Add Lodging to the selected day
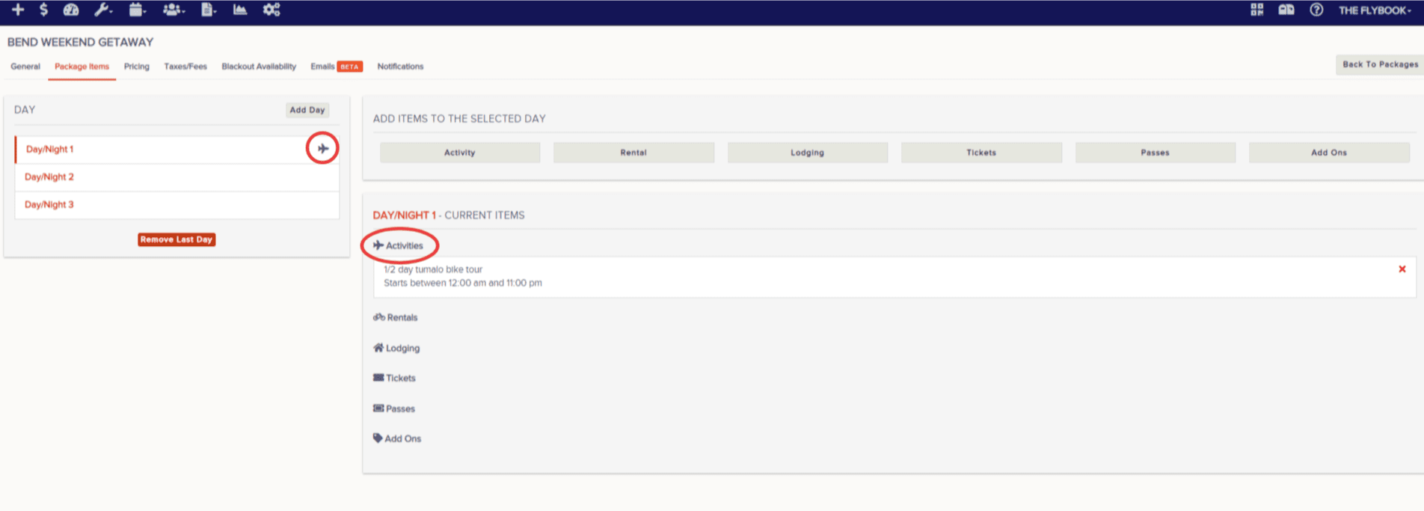This screenshot has height=511, width=1424. [808, 153]
